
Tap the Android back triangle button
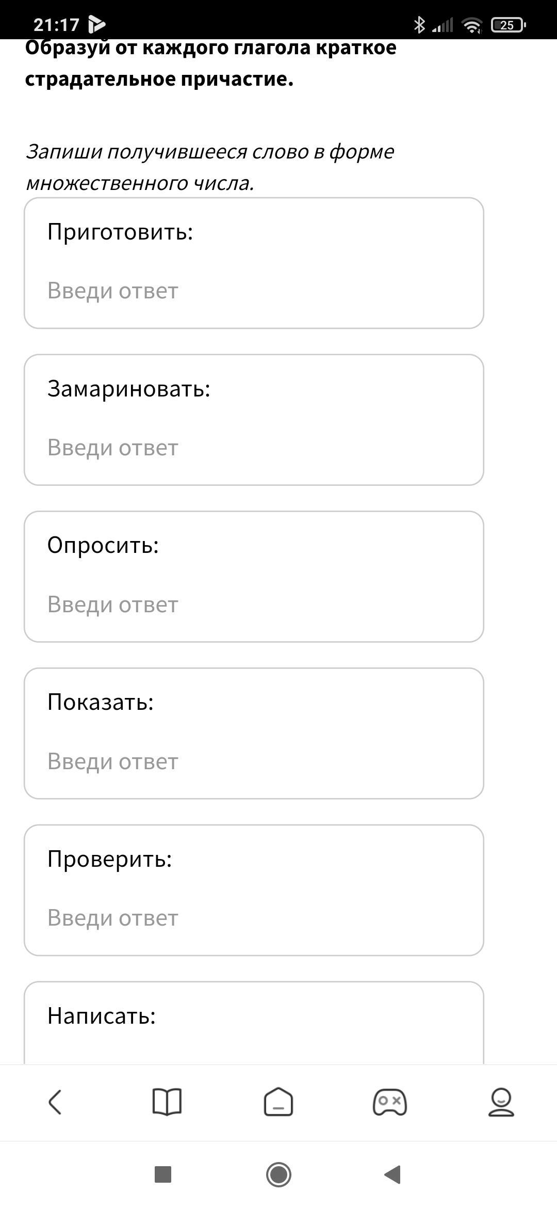(x=393, y=1174)
